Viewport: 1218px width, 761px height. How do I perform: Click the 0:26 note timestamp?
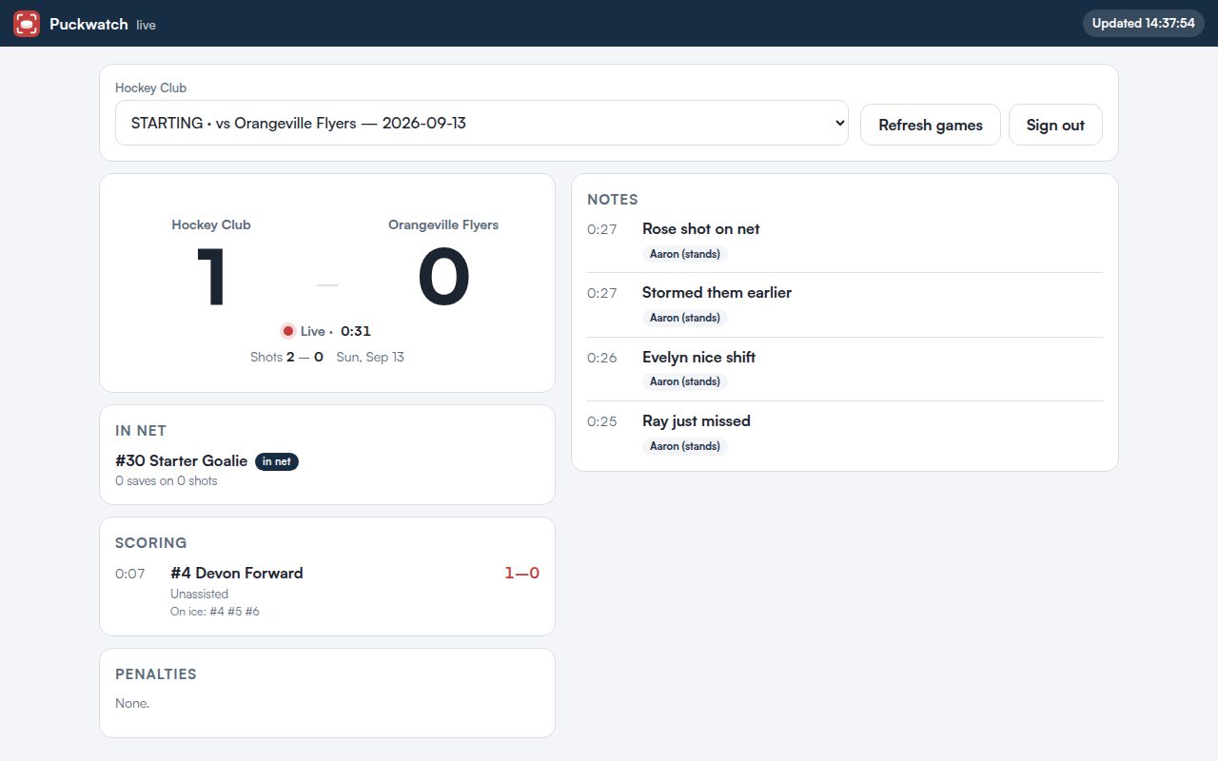pos(602,358)
